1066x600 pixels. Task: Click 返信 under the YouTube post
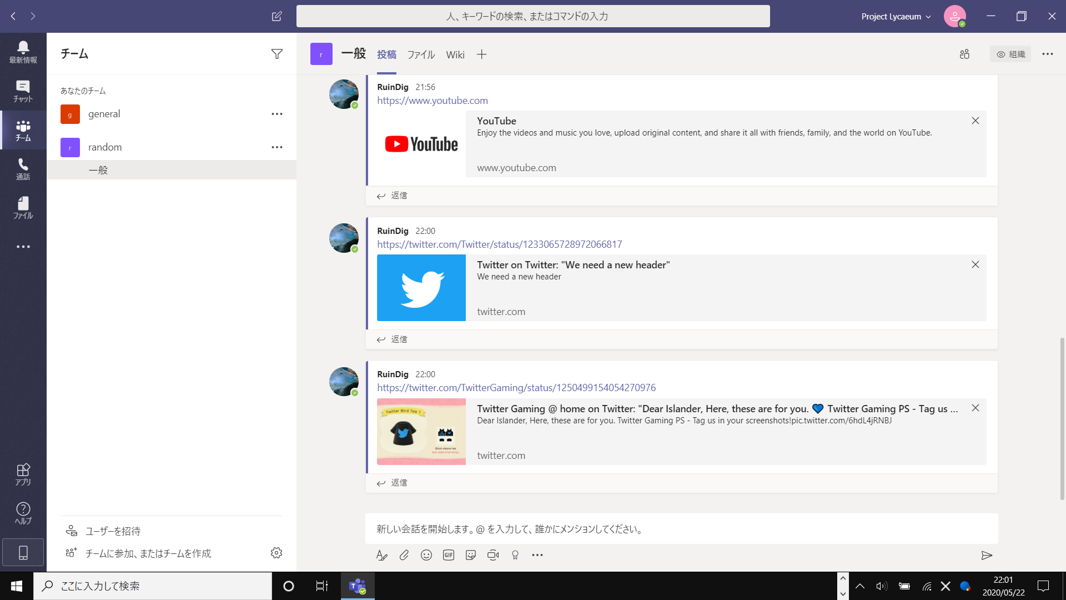coord(392,196)
